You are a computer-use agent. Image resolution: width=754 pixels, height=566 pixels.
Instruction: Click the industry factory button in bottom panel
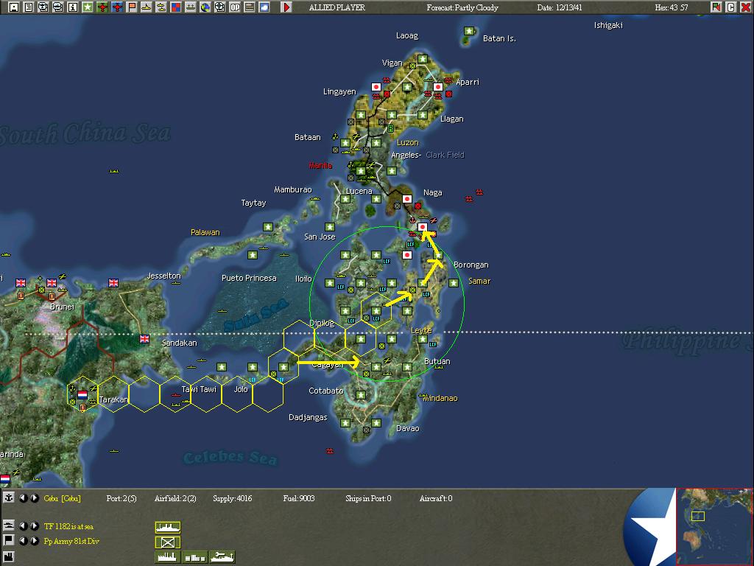pos(168,557)
